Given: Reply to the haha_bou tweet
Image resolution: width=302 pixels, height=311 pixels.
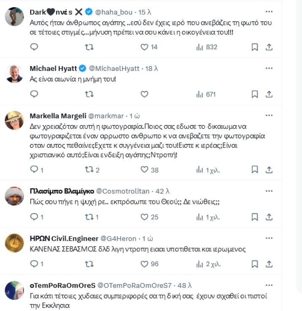Looking at the screenshot, I should [35, 47].
